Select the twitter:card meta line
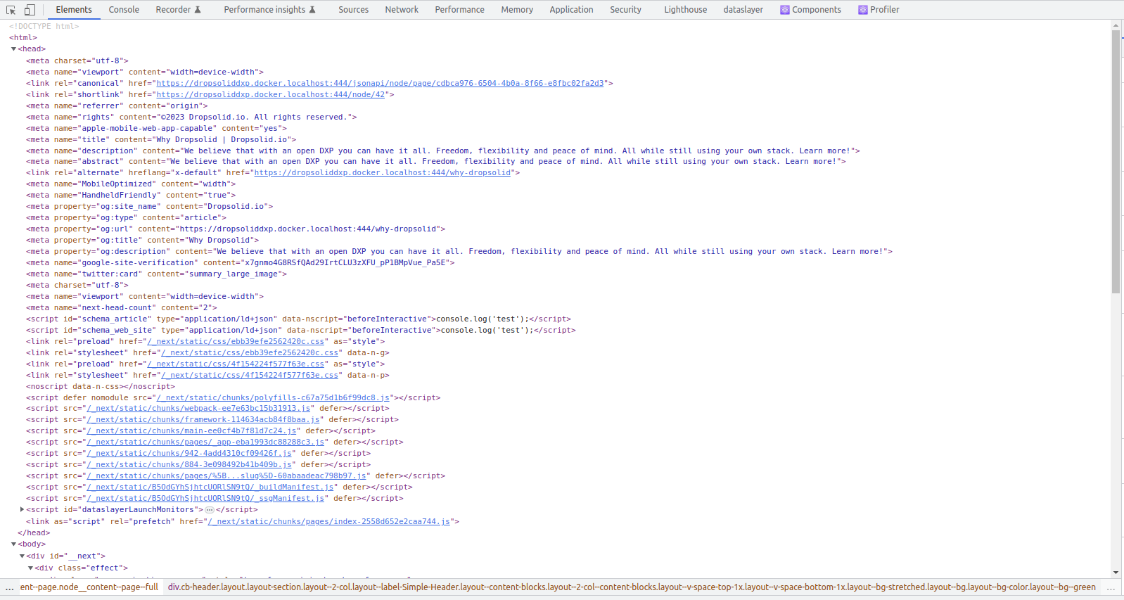This screenshot has height=600, width=1124. point(156,274)
